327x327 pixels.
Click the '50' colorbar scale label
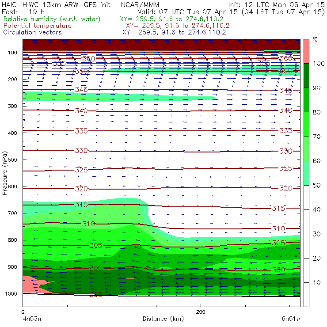click(x=316, y=186)
